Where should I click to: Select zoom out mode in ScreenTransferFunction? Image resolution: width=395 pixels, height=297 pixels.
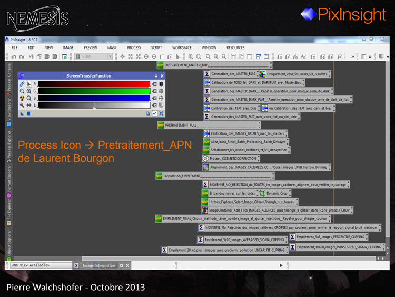tap(29, 98)
